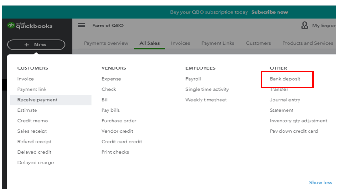Open Pay bills

[x=111, y=110]
